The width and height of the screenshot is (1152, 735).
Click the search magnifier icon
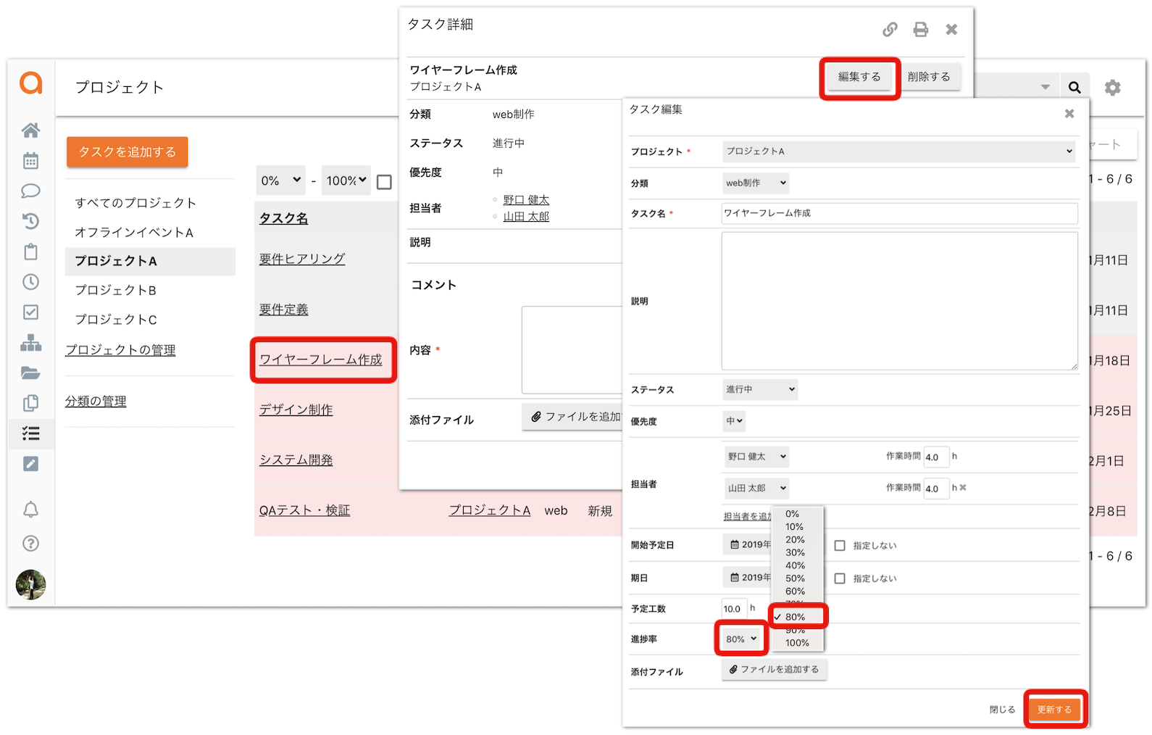click(1074, 88)
